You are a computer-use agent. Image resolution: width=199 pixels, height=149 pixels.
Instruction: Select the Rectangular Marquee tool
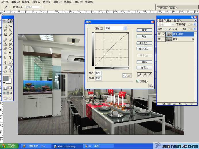coord(5,26)
